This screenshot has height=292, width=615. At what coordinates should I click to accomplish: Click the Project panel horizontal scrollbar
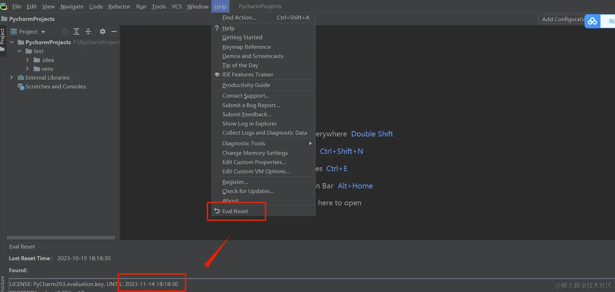pyautogui.click(x=61, y=238)
